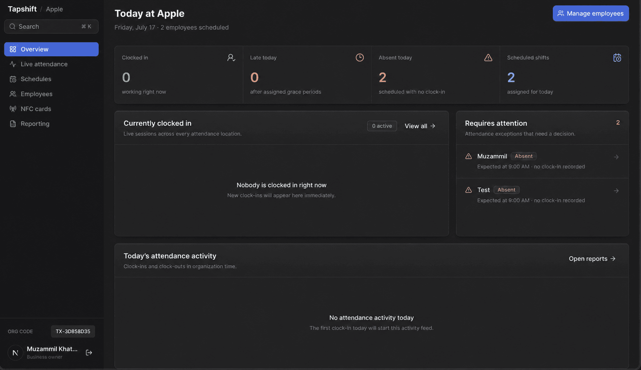This screenshot has height=370, width=641.
Task: Click the arrow beside Open reports
Action: click(613, 259)
